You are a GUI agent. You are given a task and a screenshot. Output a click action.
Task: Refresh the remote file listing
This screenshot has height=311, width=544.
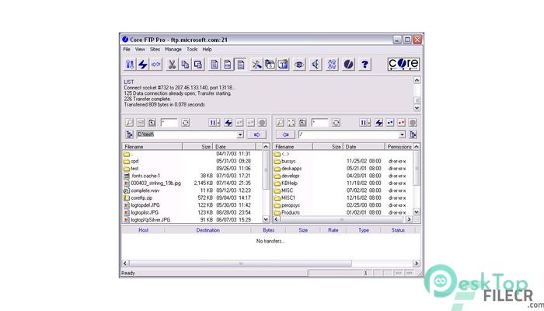(x=336, y=123)
